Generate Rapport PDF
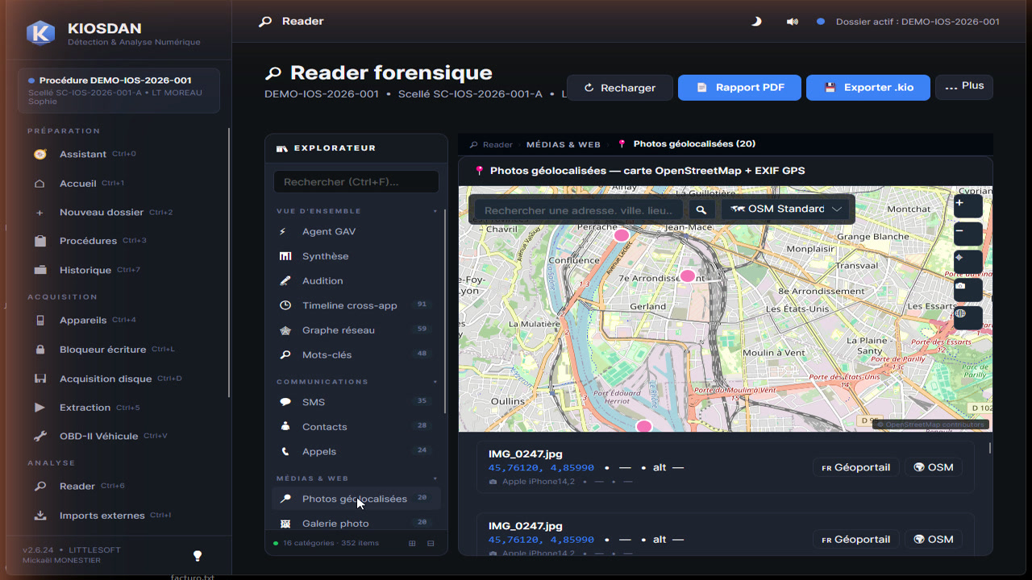 tap(739, 88)
